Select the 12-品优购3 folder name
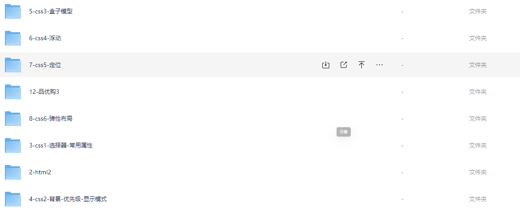Screen dimensions: 520x215 coord(44,92)
